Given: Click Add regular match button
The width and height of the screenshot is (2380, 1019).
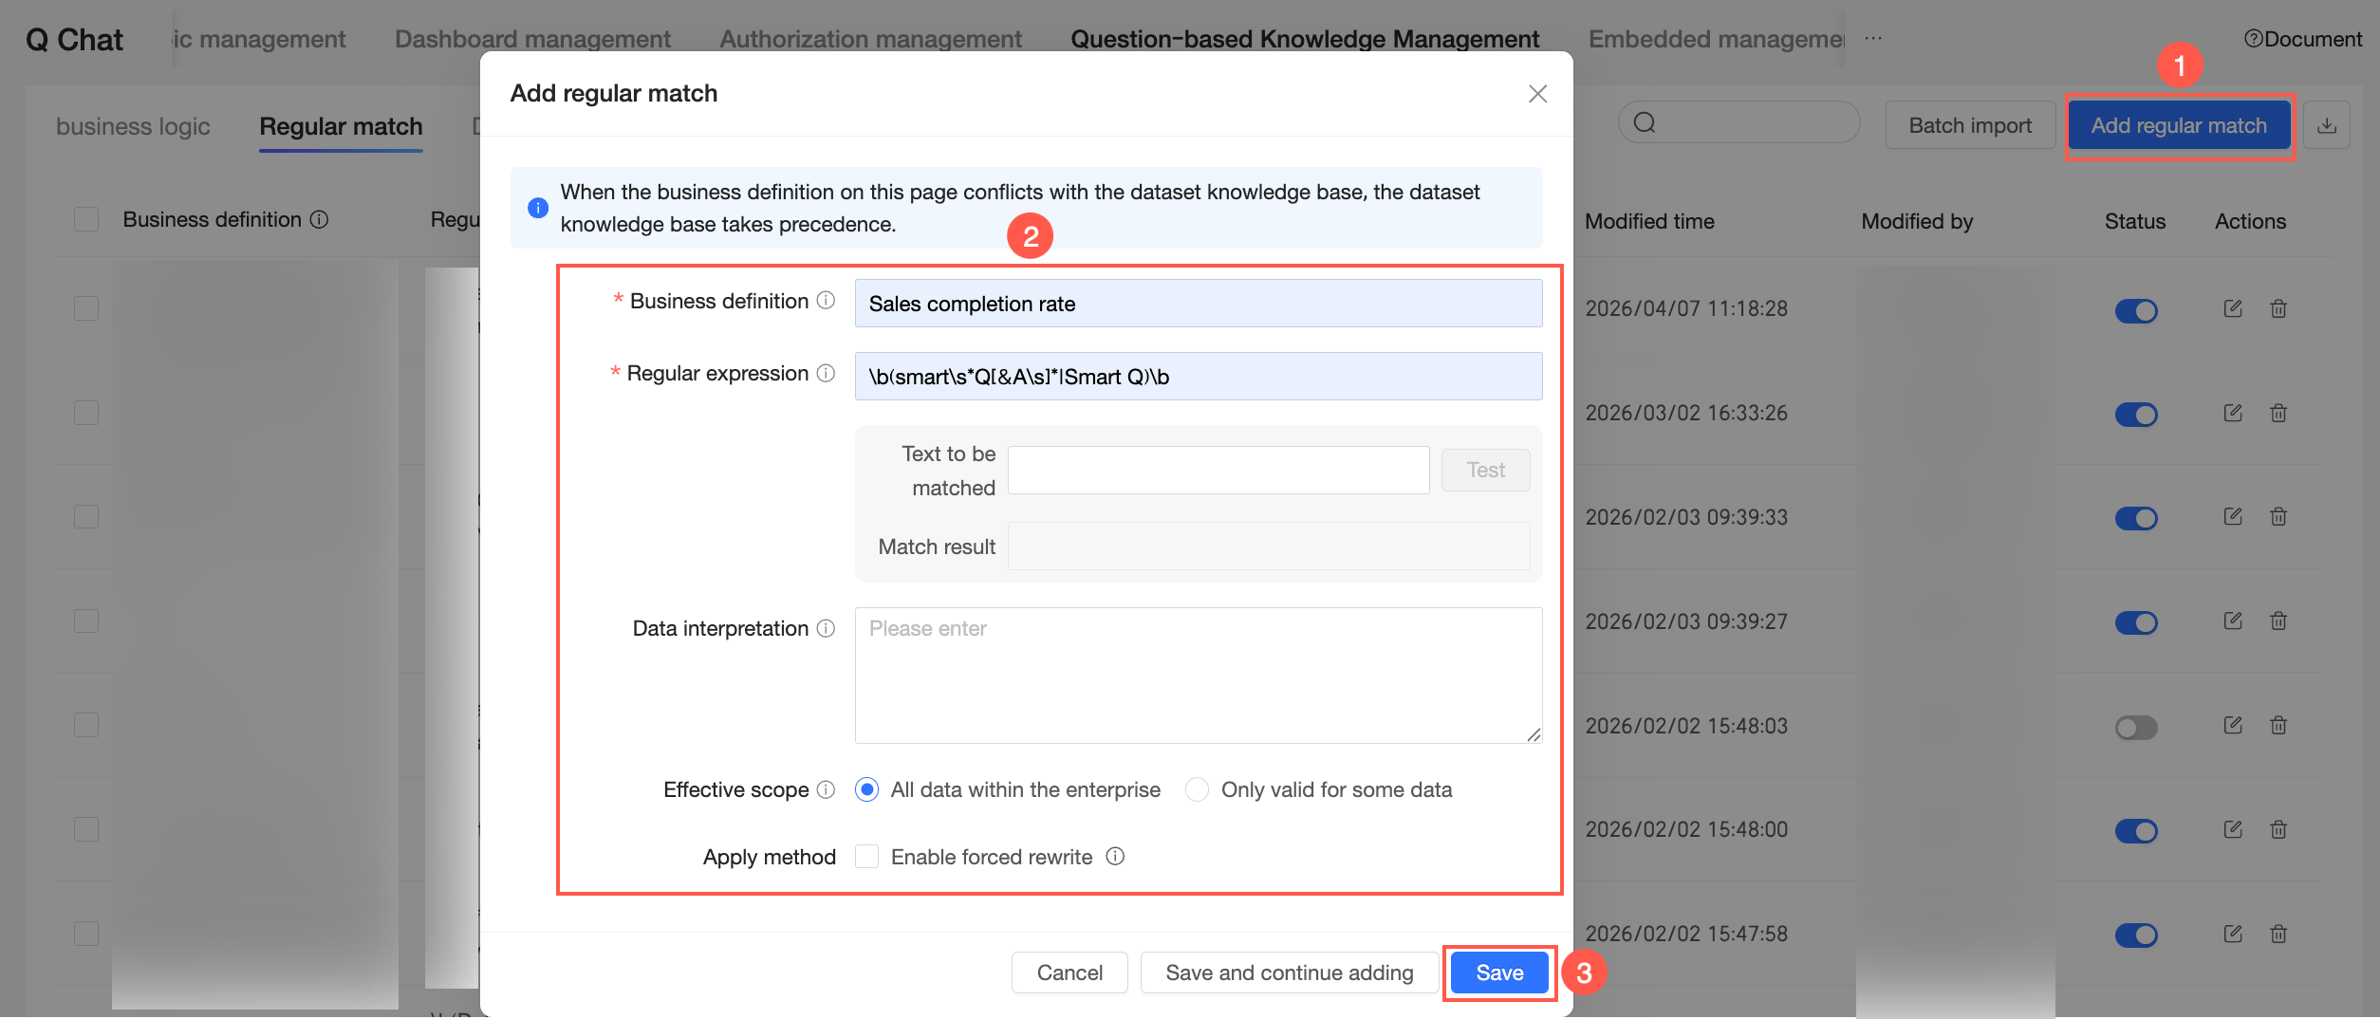Looking at the screenshot, I should coord(2179,125).
